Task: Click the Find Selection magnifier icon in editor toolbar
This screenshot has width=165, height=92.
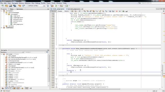Action: (85, 11)
